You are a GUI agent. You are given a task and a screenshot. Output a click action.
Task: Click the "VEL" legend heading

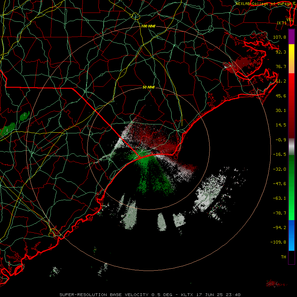tap(290, 20)
